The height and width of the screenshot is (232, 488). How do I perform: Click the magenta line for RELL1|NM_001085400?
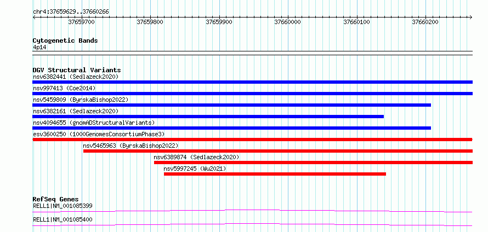click(252, 224)
